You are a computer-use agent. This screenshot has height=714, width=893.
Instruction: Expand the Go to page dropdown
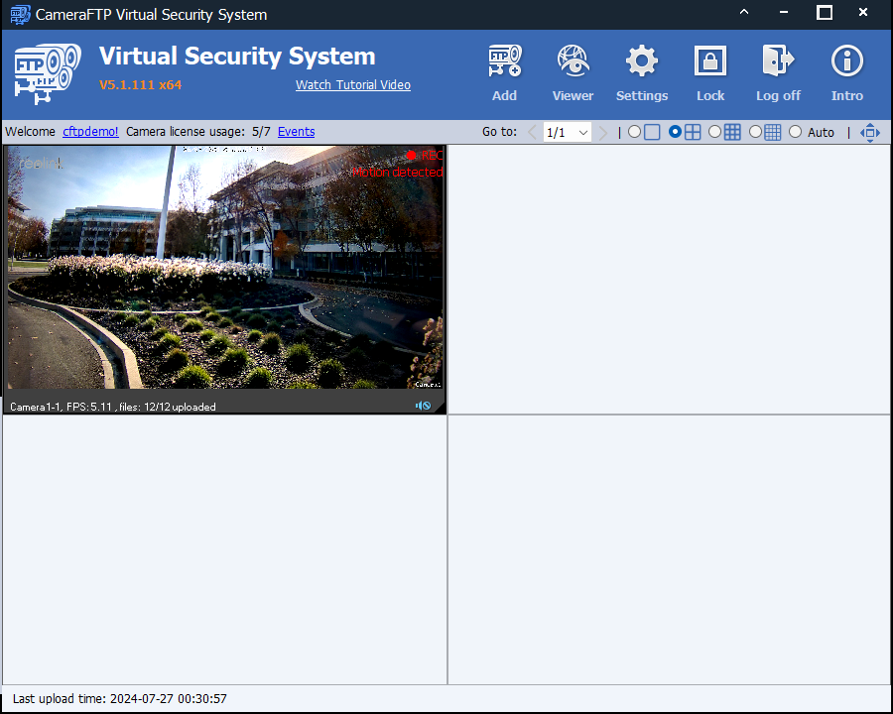582,132
